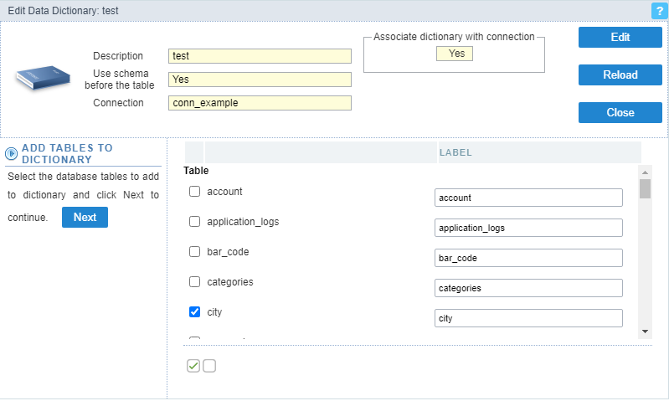Click the uncheck all tables icon
The width and height of the screenshot is (669, 401).
pos(209,366)
